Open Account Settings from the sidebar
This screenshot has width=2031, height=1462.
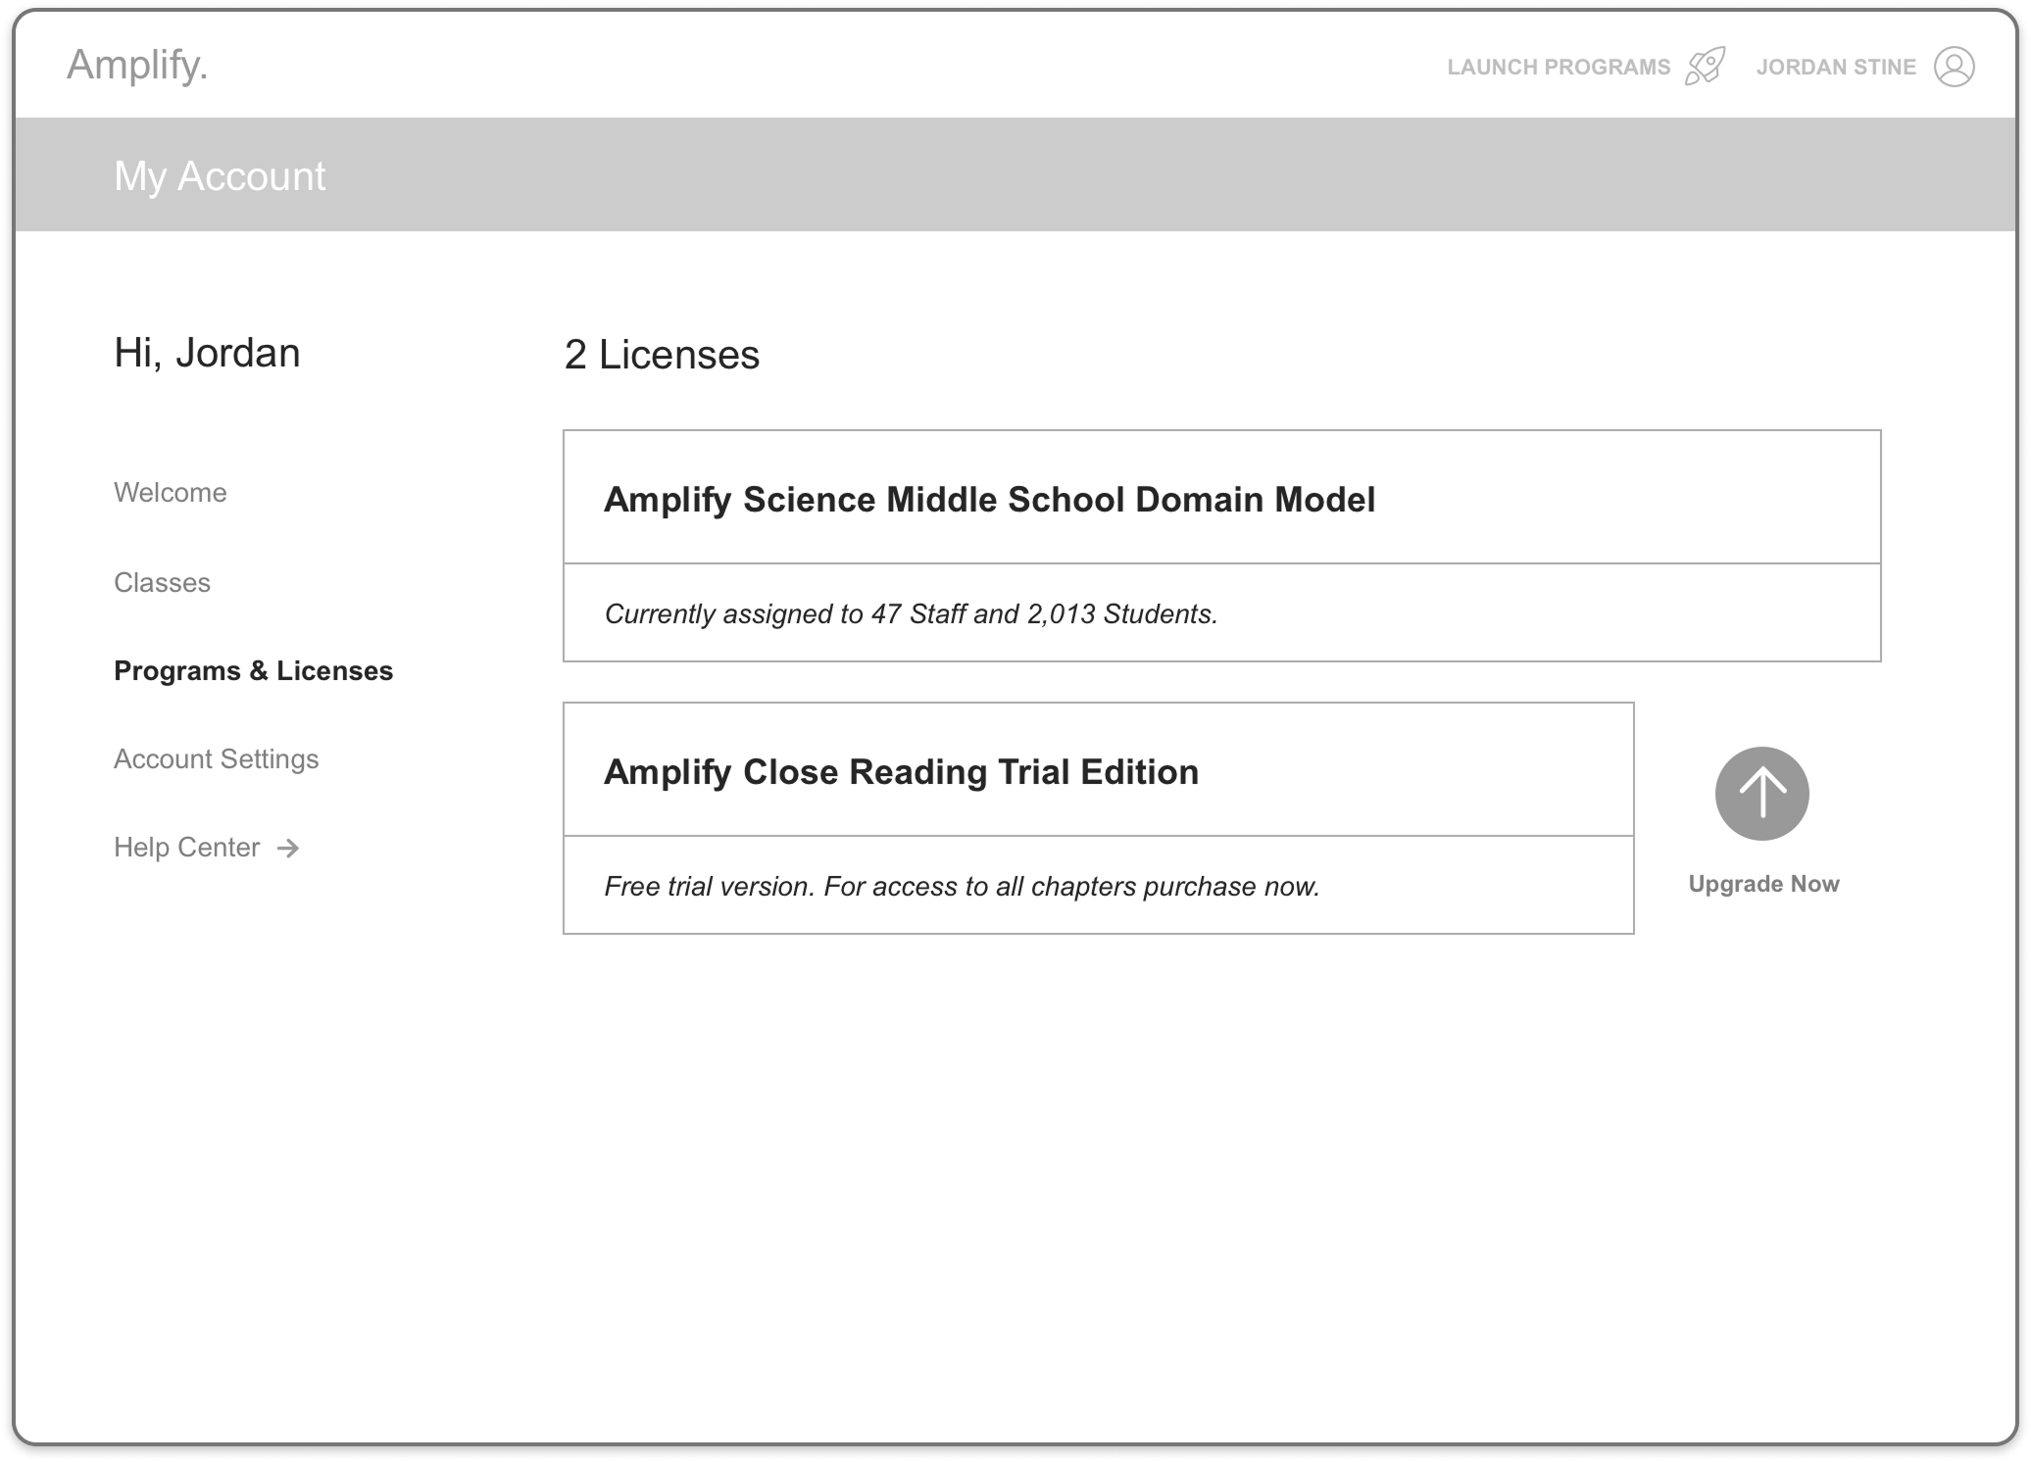tap(217, 759)
